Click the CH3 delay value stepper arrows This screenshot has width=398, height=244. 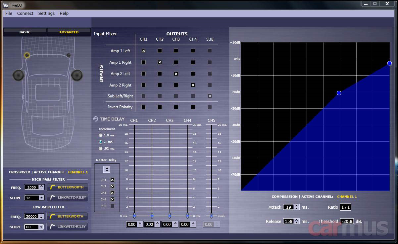click(175, 224)
